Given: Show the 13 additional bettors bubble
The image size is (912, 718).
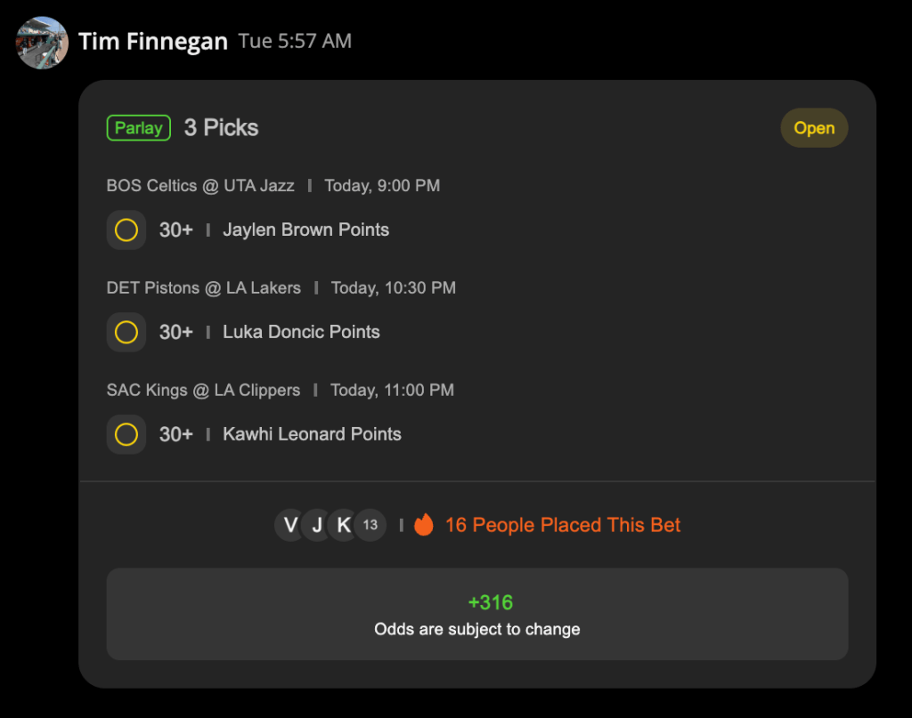Looking at the screenshot, I should pos(370,525).
